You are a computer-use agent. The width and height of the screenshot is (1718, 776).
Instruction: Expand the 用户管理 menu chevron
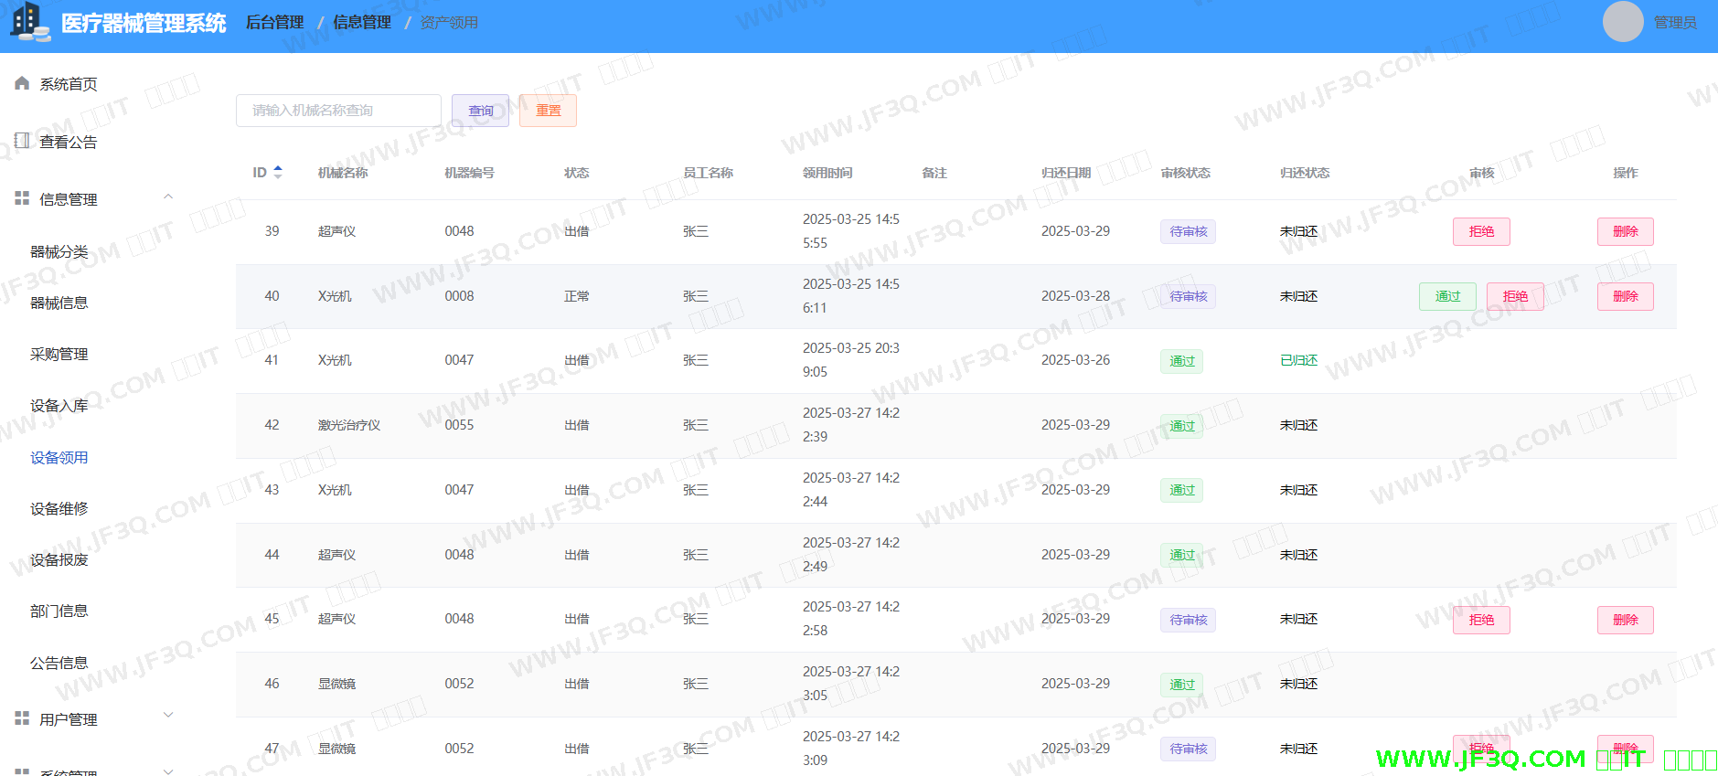(x=168, y=715)
